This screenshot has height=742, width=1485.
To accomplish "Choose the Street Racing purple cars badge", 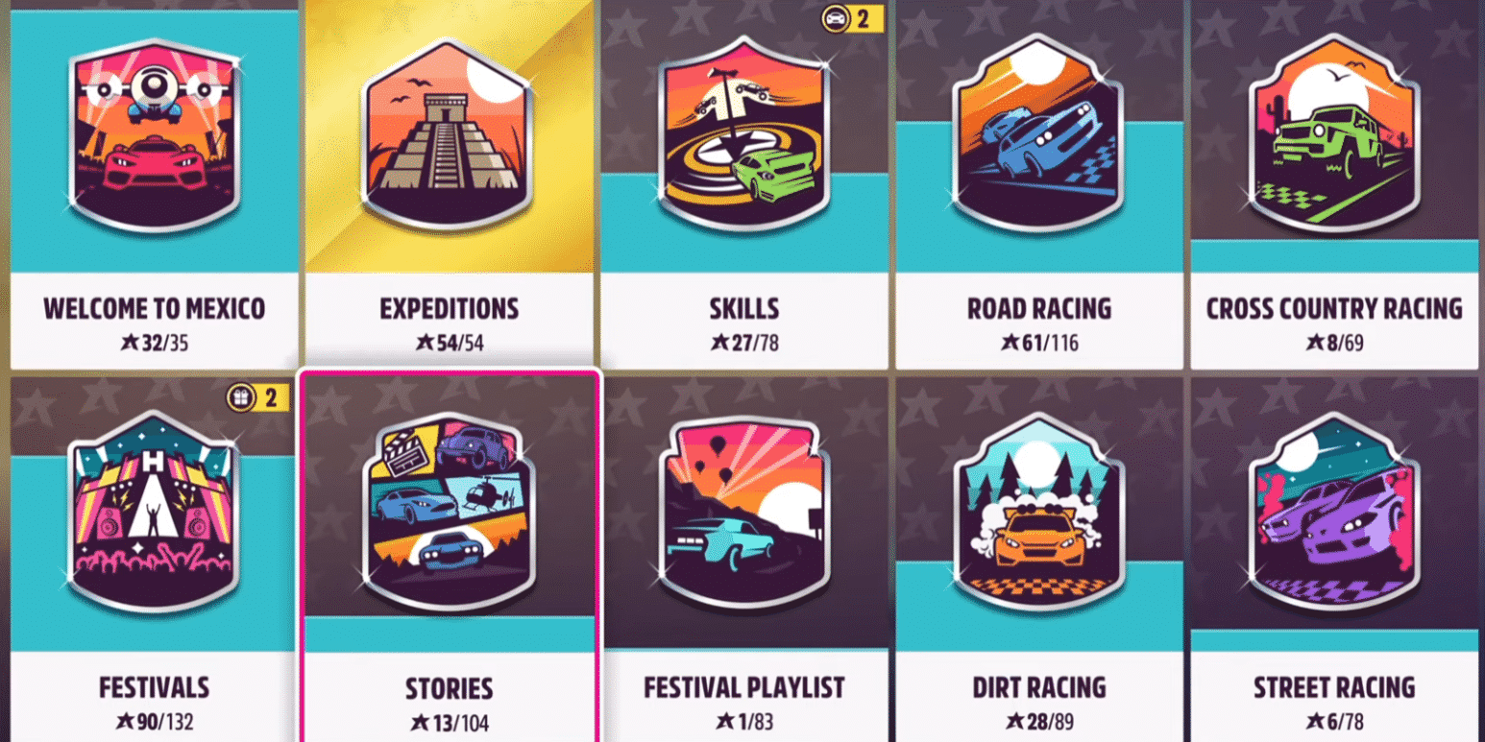I will tap(1335, 514).
